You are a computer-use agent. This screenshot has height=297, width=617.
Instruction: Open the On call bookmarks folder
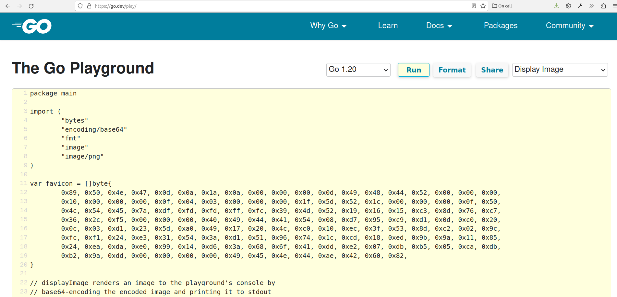coord(502,6)
